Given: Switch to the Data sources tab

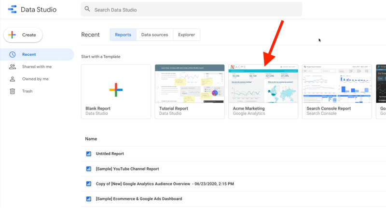Looking at the screenshot, I should [x=154, y=35].
